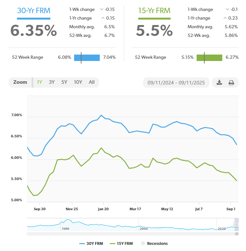
Task: Show All historical data
Action: (92, 82)
